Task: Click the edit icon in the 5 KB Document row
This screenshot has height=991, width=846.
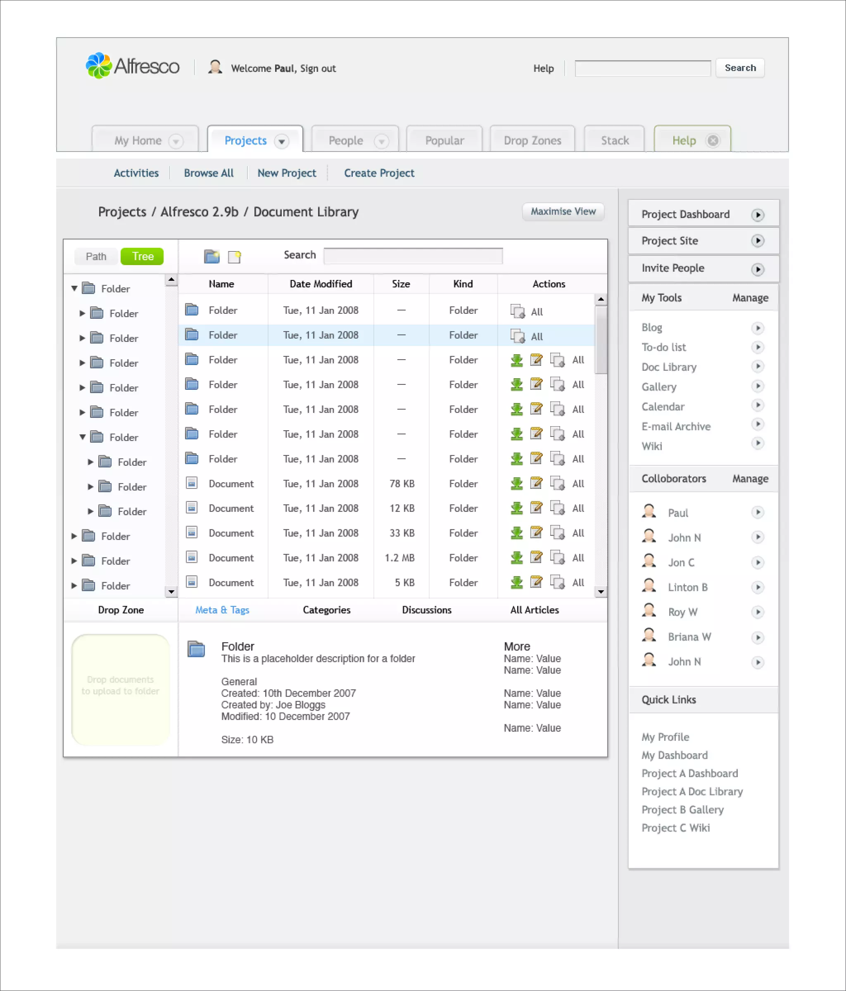Action: click(x=537, y=582)
